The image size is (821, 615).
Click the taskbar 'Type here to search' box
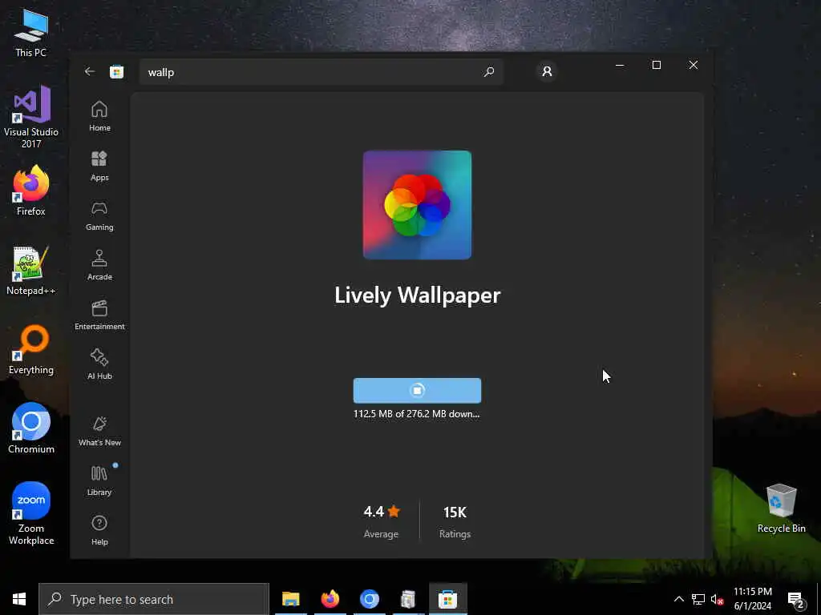(154, 599)
